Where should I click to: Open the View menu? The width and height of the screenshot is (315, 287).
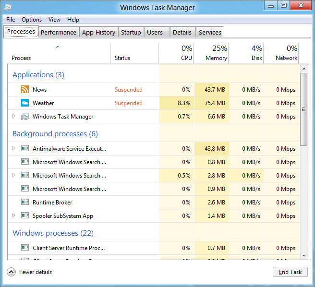point(54,20)
